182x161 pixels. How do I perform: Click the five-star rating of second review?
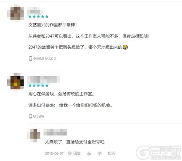click(38, 86)
